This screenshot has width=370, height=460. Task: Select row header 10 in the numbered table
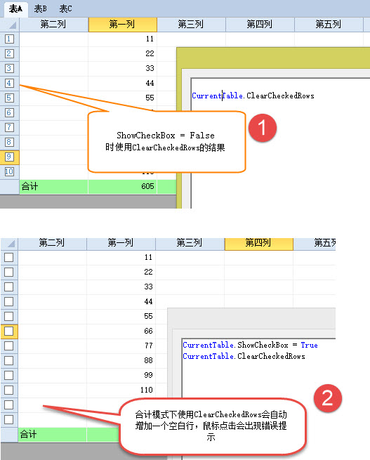click(9, 171)
